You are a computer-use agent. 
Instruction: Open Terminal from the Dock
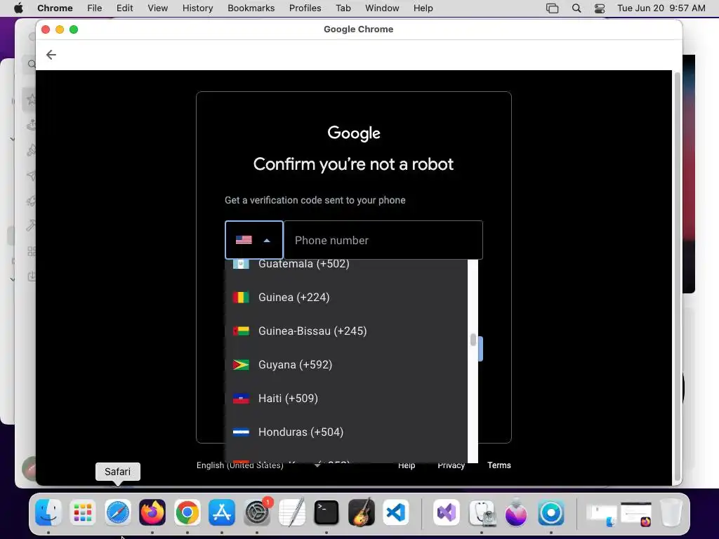pyautogui.click(x=326, y=512)
